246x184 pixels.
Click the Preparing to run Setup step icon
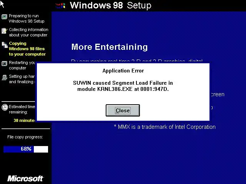pyautogui.click(x=4, y=17)
